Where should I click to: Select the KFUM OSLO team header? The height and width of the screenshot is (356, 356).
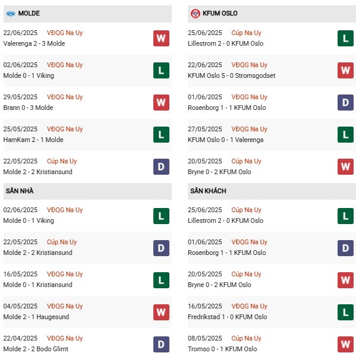point(272,14)
